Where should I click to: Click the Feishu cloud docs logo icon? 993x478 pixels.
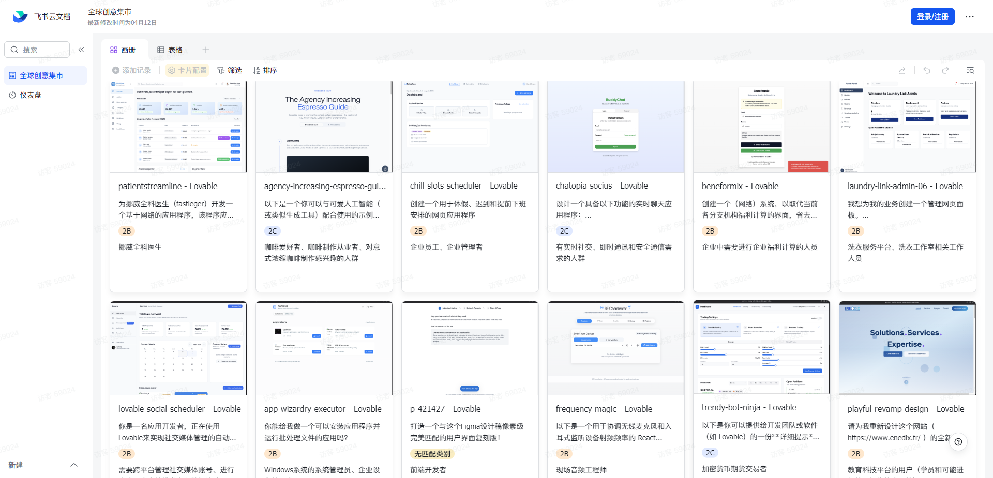coord(20,16)
